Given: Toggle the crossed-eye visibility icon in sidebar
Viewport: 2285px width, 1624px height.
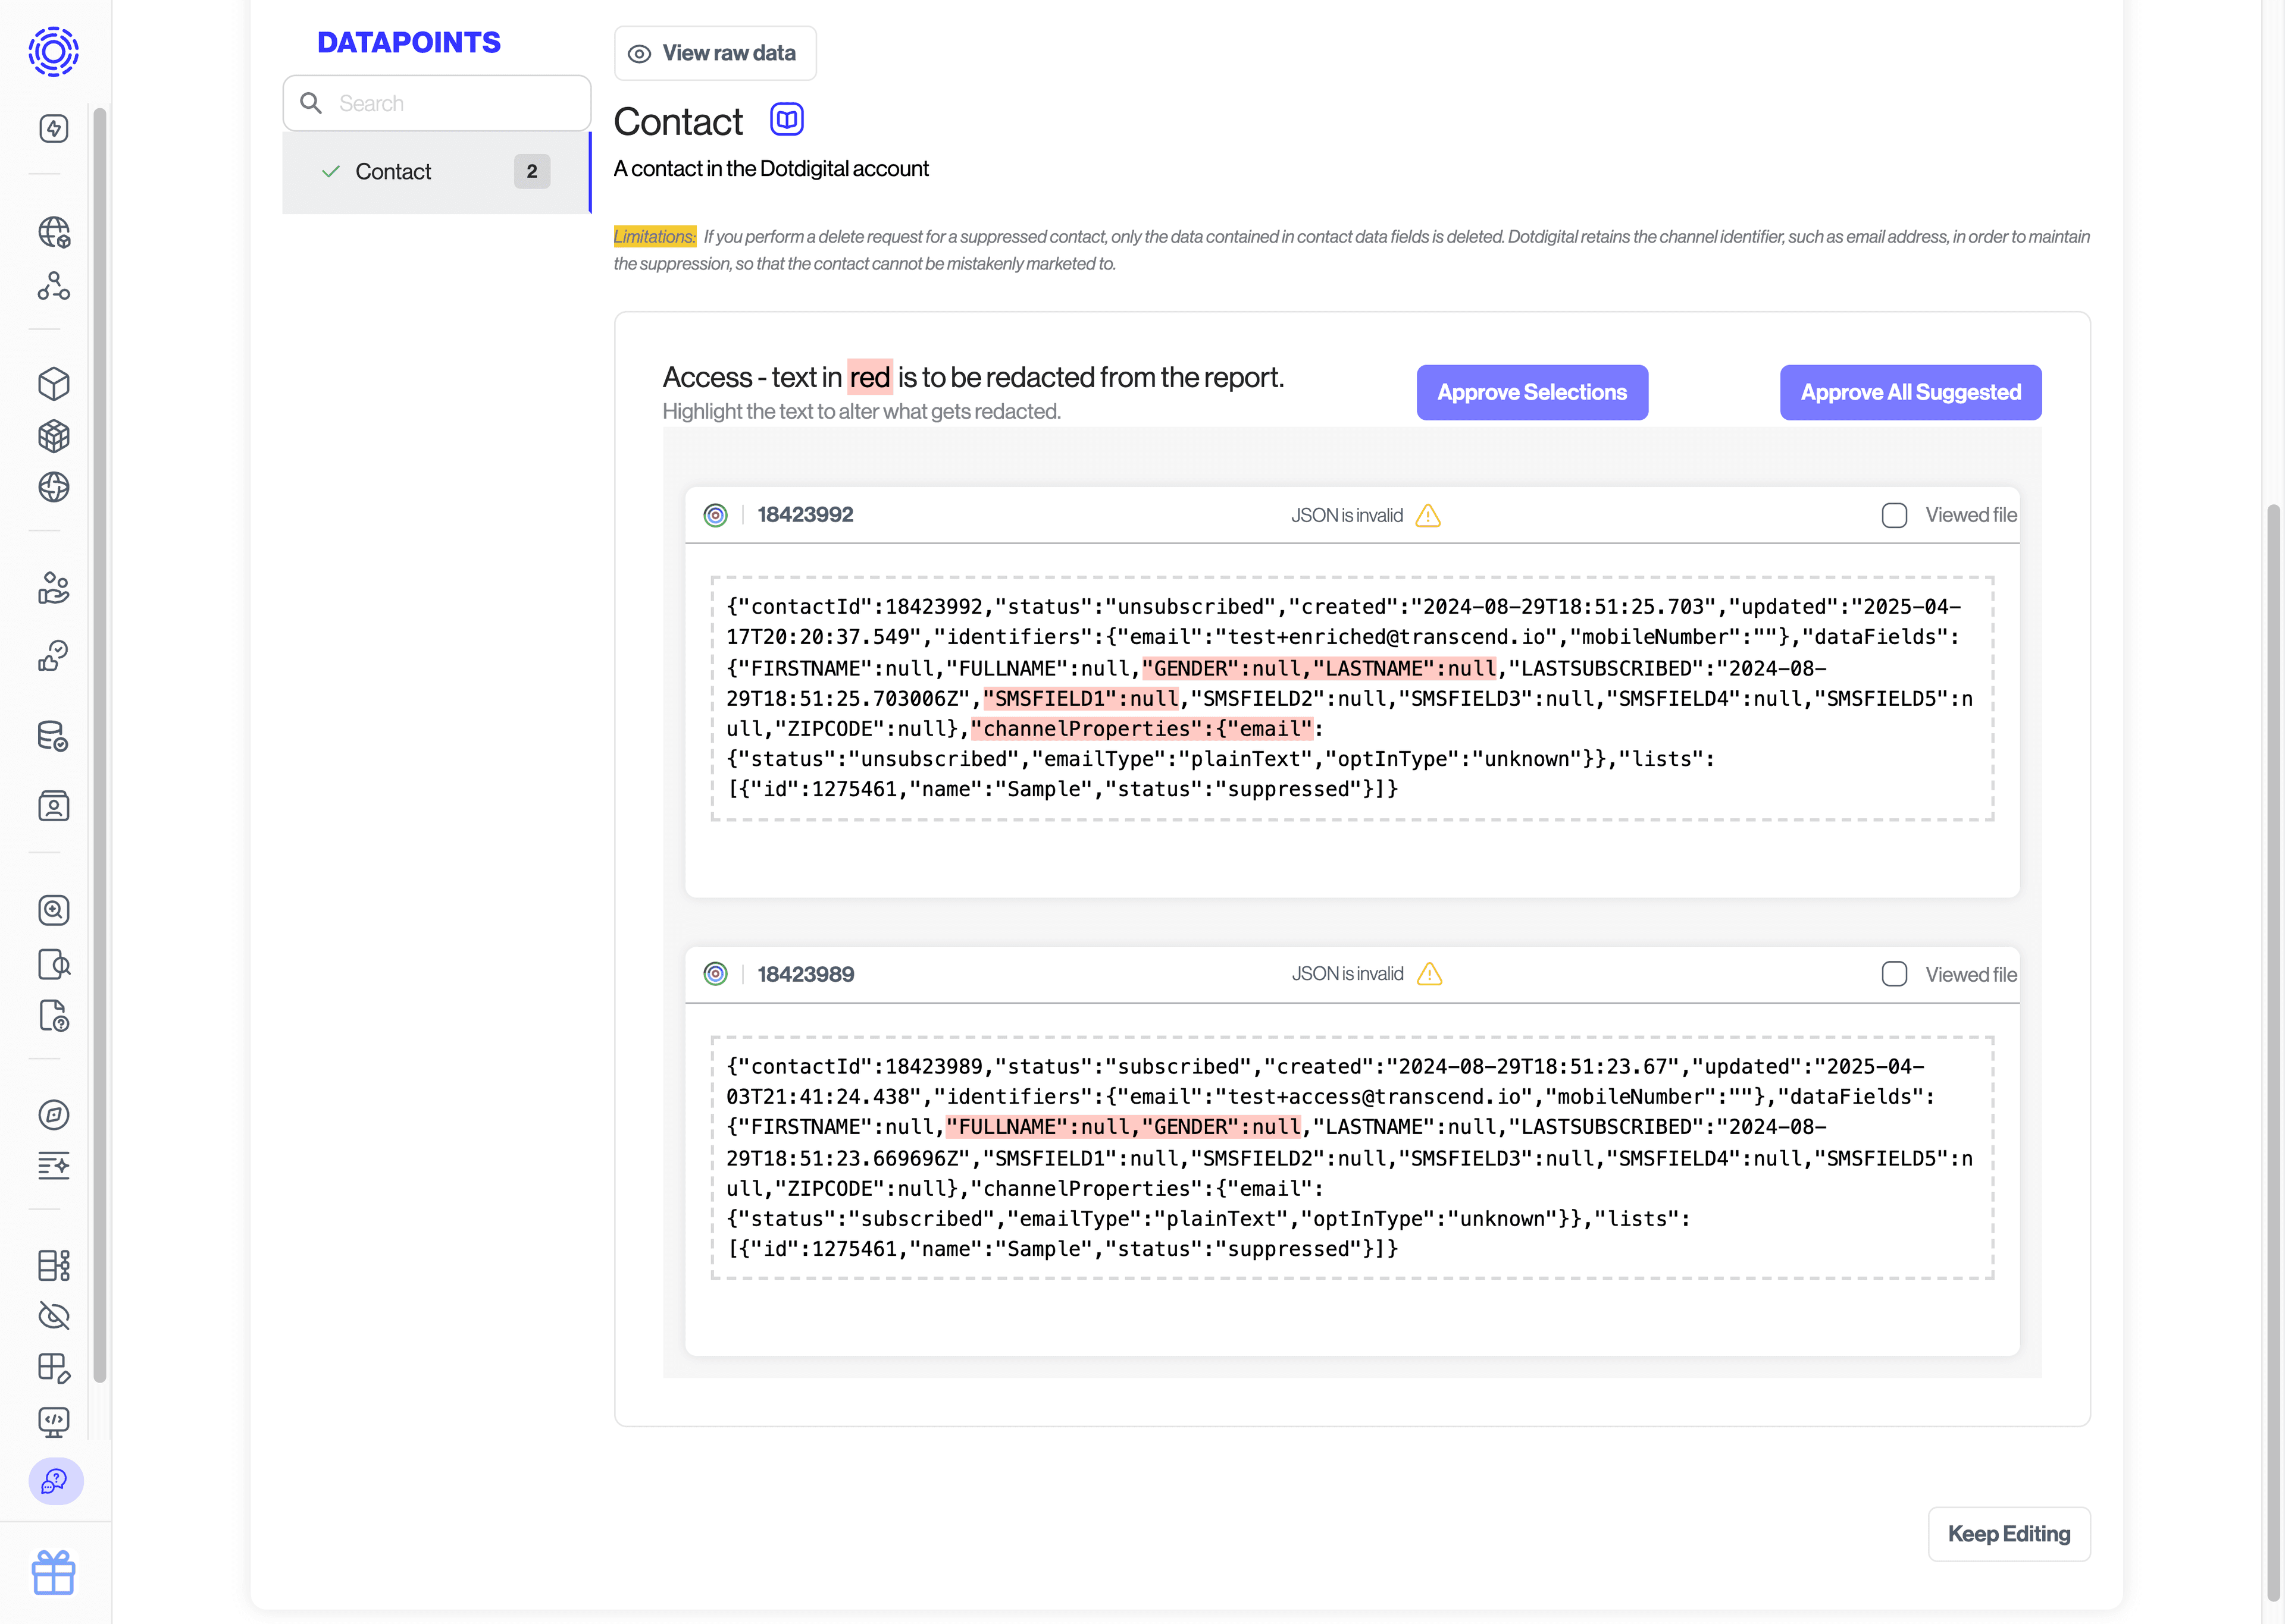Looking at the screenshot, I should [54, 1317].
